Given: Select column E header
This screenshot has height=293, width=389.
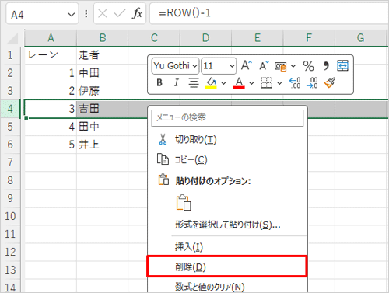Looking at the screenshot, I should (x=258, y=38).
